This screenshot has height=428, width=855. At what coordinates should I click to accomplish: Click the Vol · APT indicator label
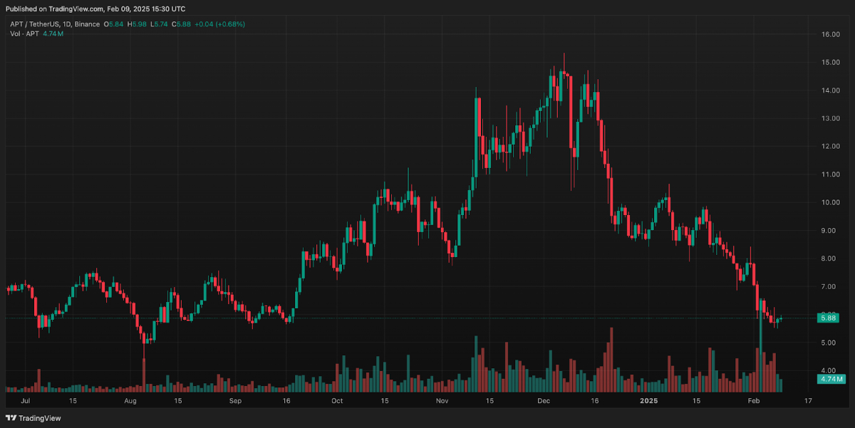point(25,33)
